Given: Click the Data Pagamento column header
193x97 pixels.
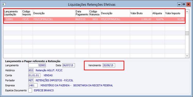Looking at the screenshot, I should (x=82, y=13).
